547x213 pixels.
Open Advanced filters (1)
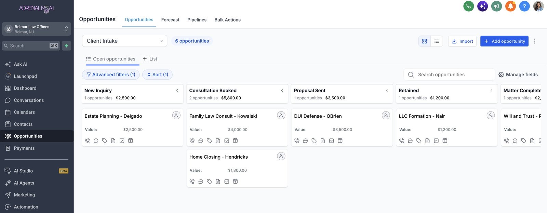111,75
